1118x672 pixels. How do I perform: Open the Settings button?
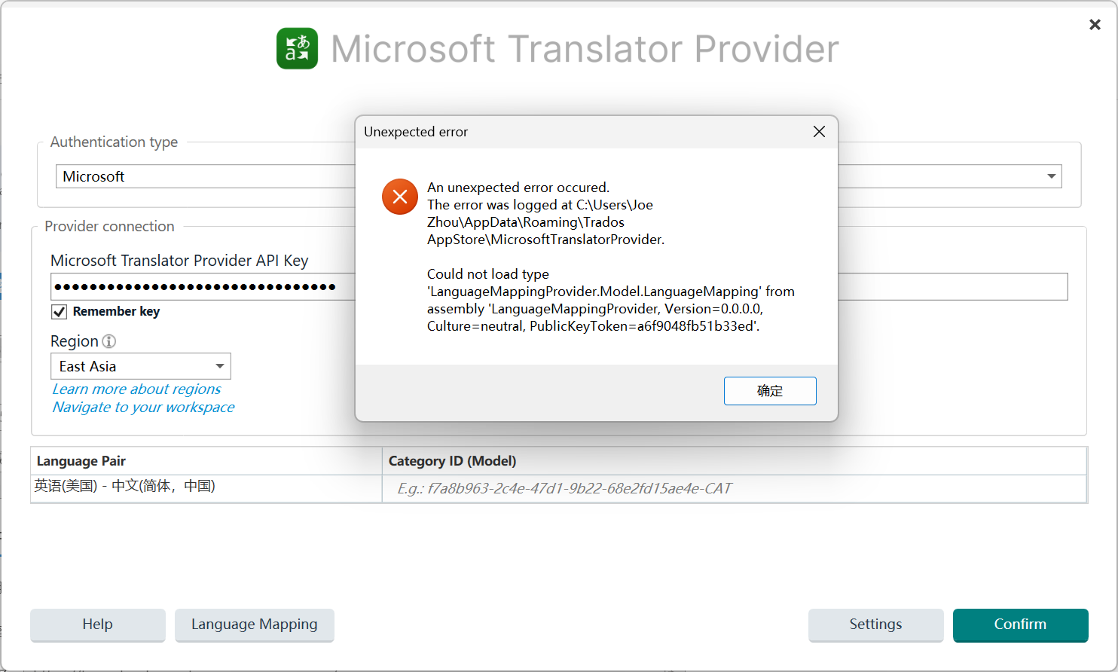click(x=875, y=625)
